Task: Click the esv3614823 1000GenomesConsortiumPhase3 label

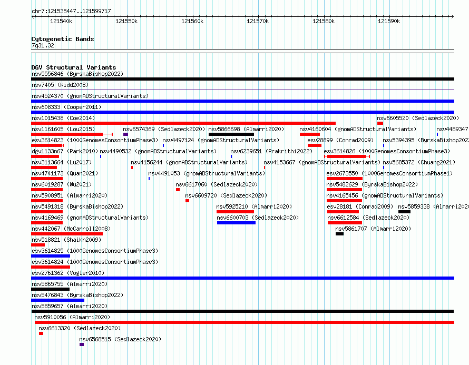Action: point(95,140)
